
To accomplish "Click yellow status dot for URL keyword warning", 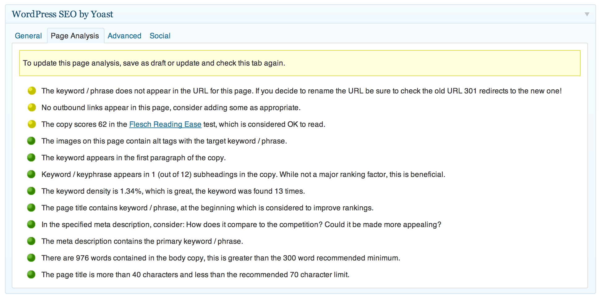I will click(32, 91).
